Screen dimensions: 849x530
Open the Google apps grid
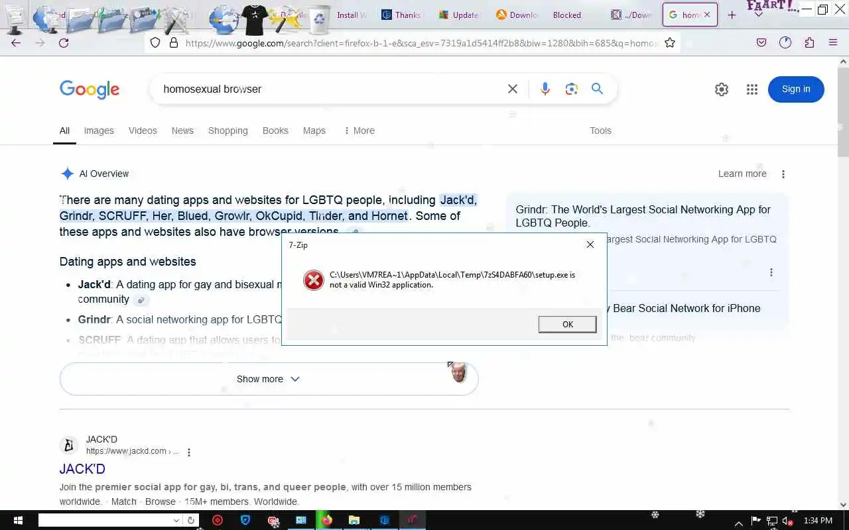(751, 89)
